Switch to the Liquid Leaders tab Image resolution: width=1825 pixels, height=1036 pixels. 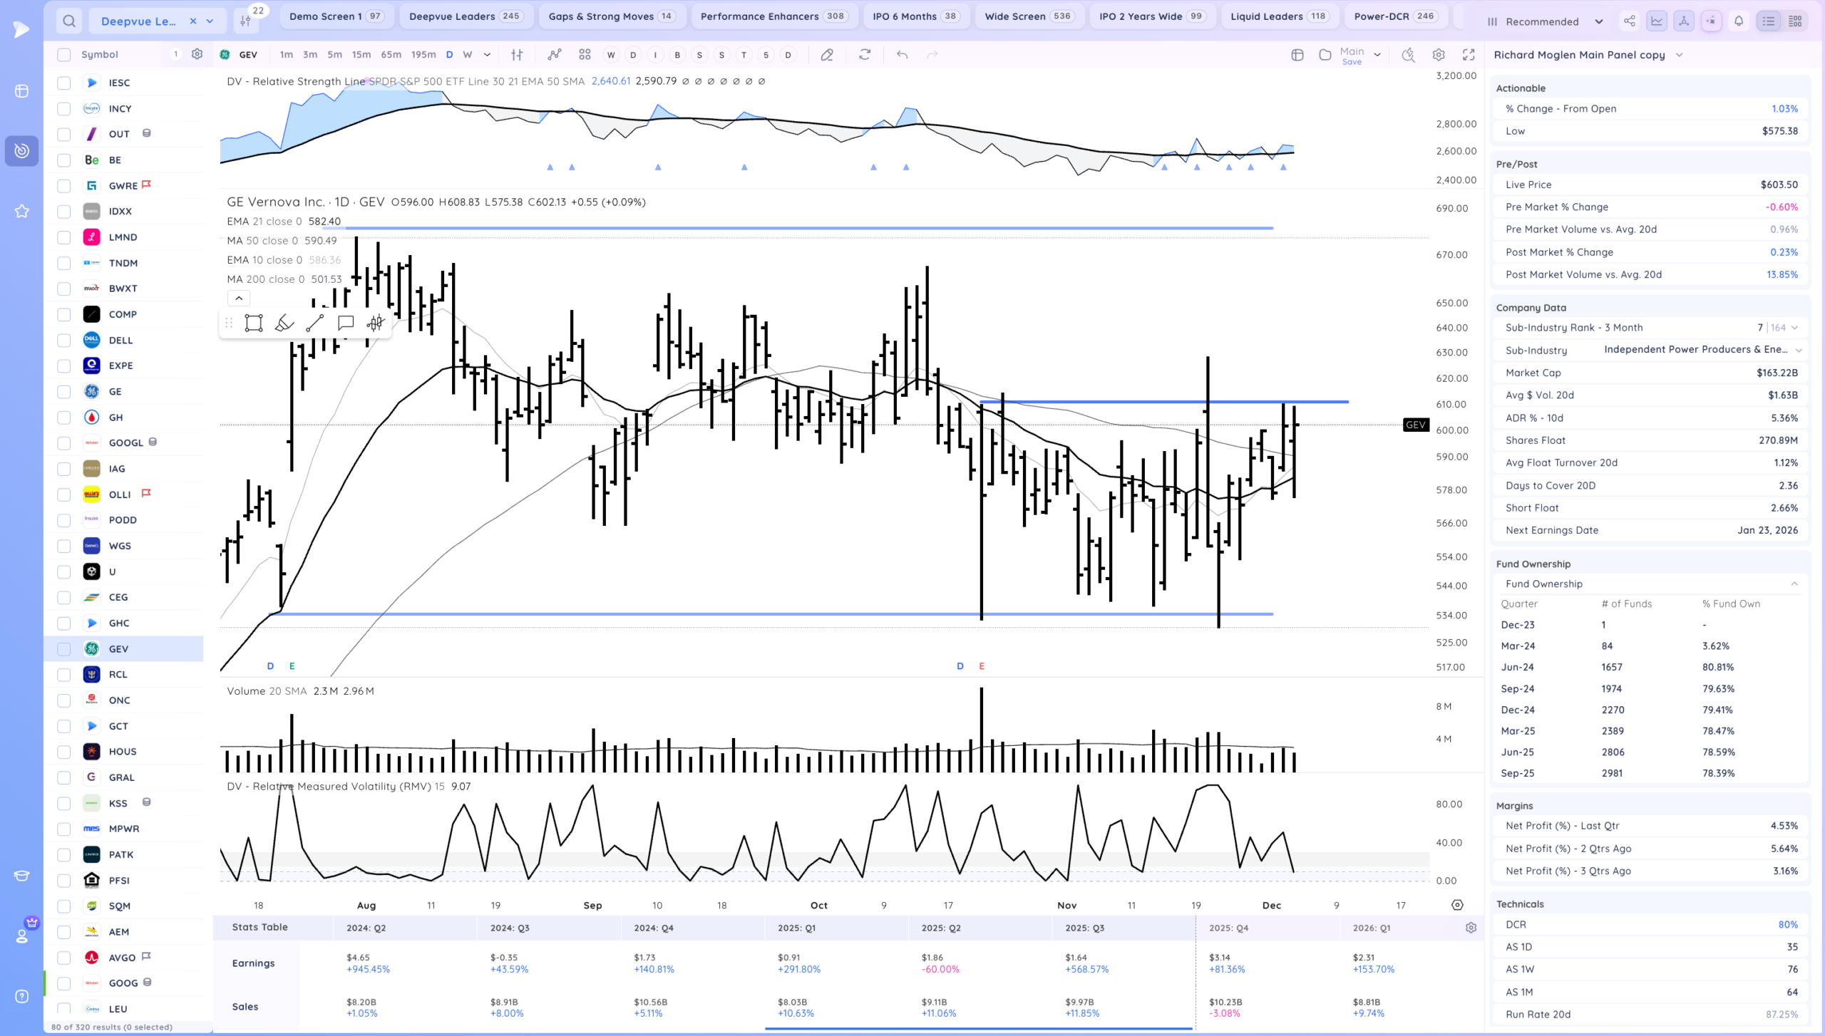coord(1278,16)
